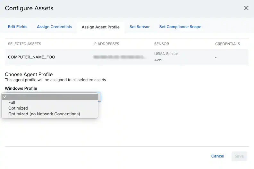Choose the Full profile option
This screenshot has height=169, width=254.
pos(12,103)
